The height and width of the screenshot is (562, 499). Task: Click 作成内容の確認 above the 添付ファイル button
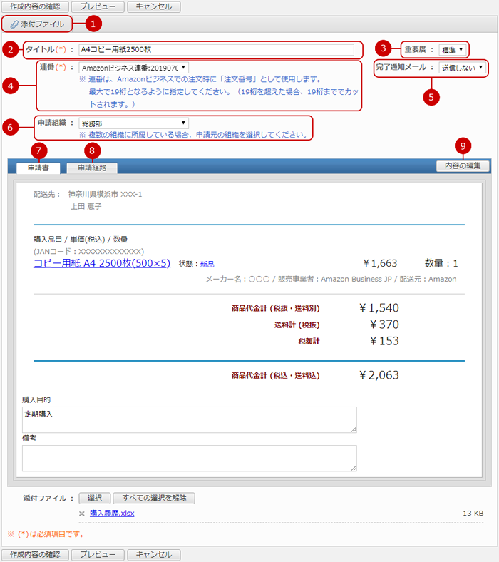click(x=36, y=6)
